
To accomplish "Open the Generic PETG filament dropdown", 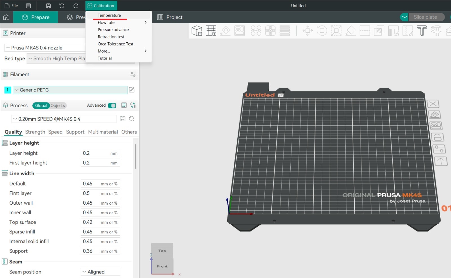I will [x=70, y=90].
